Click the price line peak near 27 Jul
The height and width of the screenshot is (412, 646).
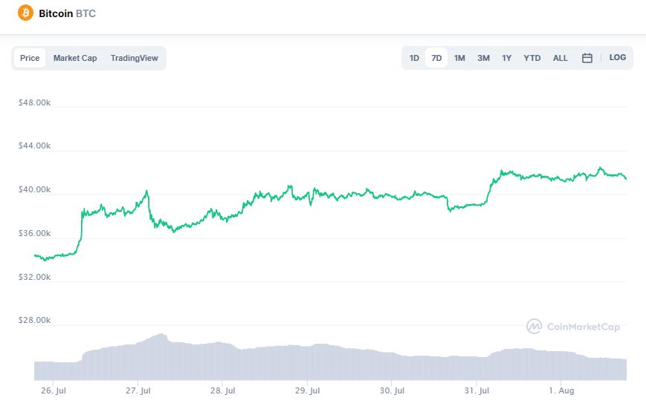click(146, 192)
